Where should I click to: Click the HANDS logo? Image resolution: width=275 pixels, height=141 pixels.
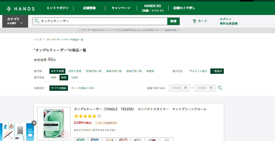click(x=21, y=9)
